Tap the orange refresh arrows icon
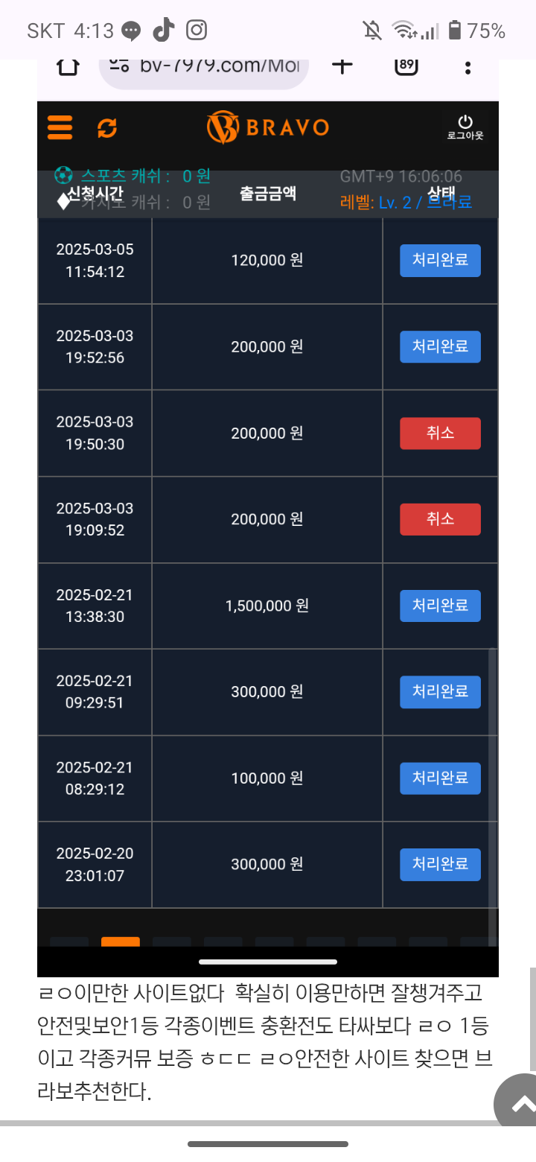 (107, 128)
